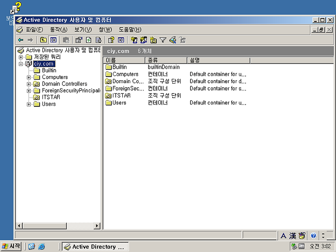Click the builtinDomain type cell

pos(164,67)
